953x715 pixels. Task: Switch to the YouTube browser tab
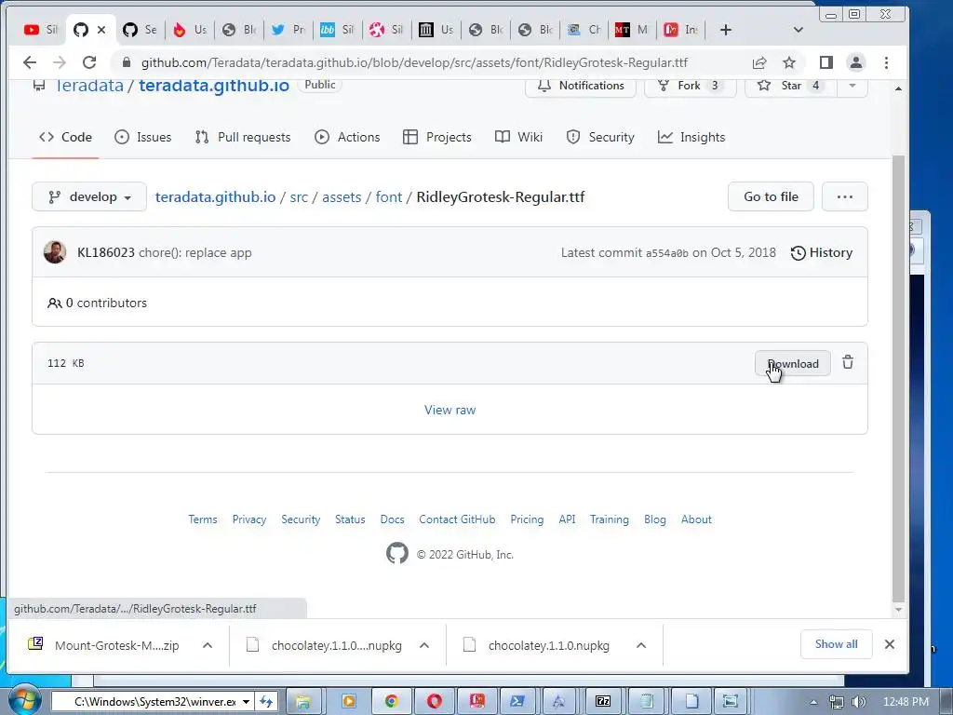tap(40, 29)
